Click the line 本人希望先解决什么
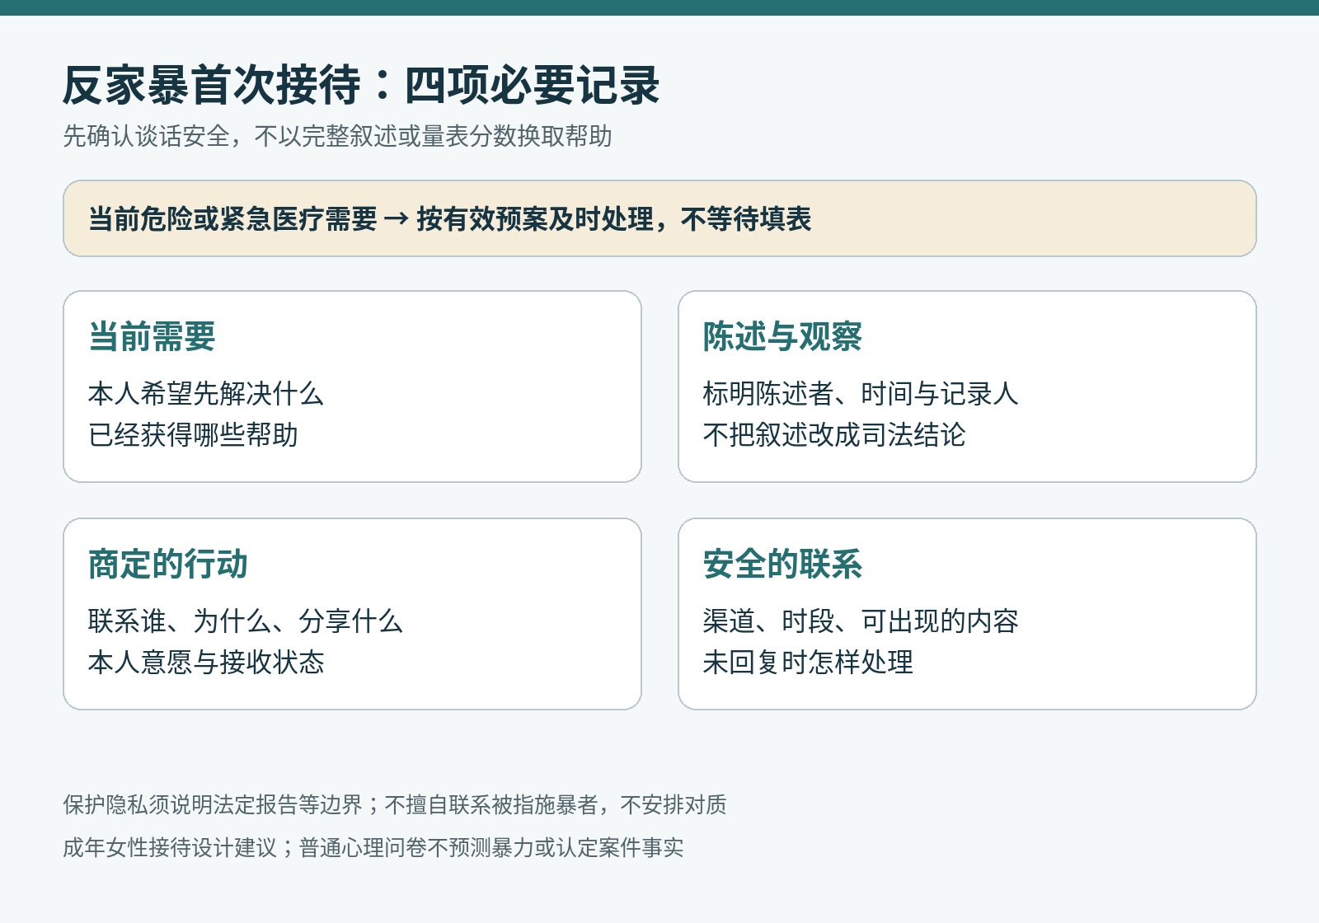 [206, 394]
